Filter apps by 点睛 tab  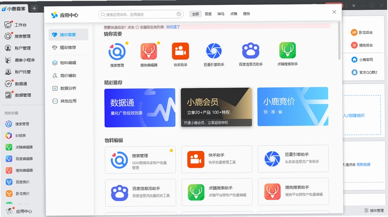click(x=234, y=14)
